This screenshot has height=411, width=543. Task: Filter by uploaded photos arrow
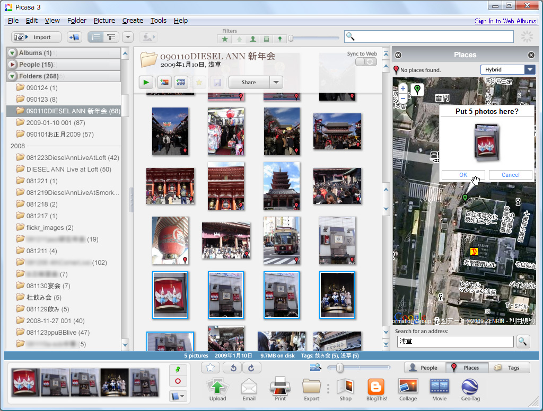[x=239, y=39]
